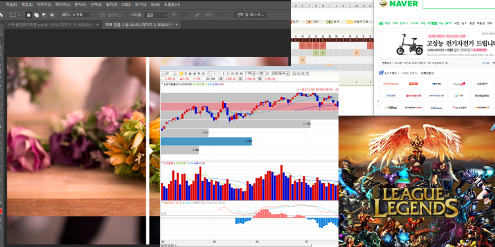This screenshot has width=495, height=247.
Task: Click the 저 low price label button
Action: [x=260, y=79]
